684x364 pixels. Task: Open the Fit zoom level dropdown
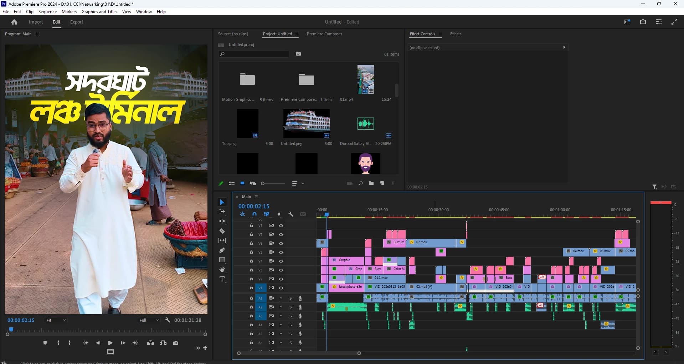(x=56, y=320)
